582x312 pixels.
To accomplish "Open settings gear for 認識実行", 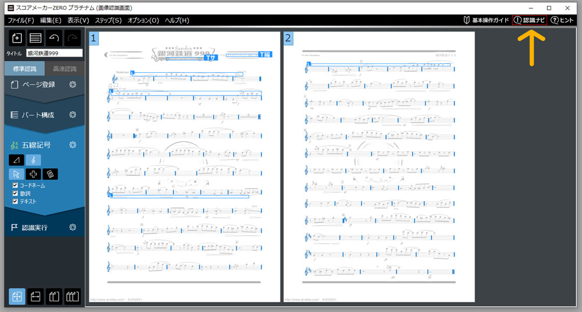I will (x=73, y=228).
